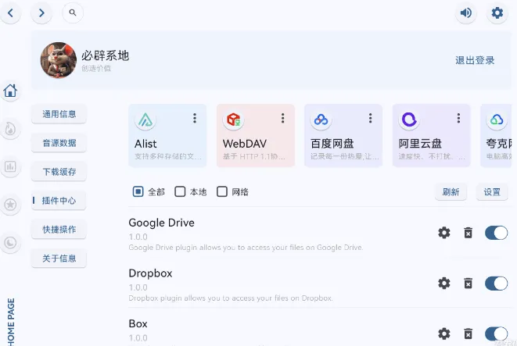Viewport: 517px width, 346px height.
Task: Check the 网络 filter checkbox
Action: pyautogui.click(x=222, y=191)
